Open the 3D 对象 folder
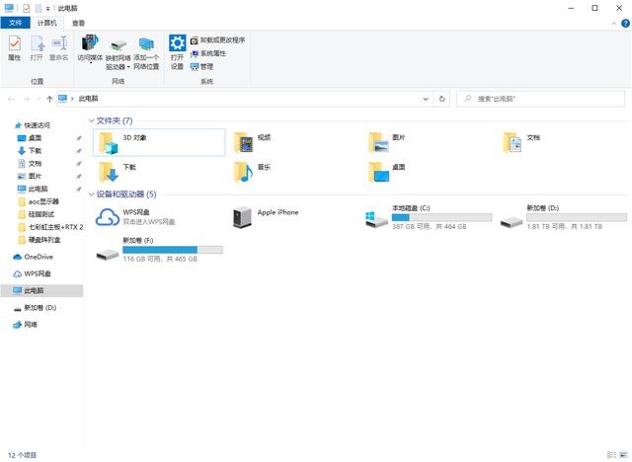 pos(159,142)
